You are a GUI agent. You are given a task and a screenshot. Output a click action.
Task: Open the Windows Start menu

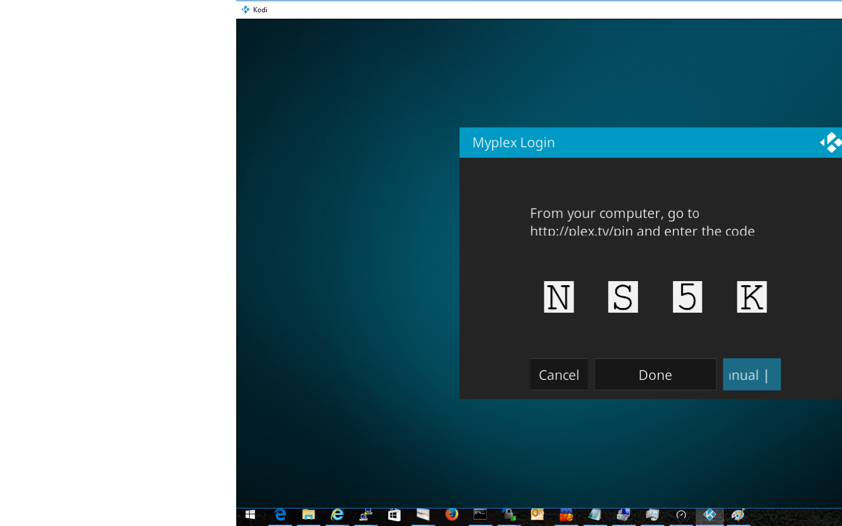click(250, 515)
